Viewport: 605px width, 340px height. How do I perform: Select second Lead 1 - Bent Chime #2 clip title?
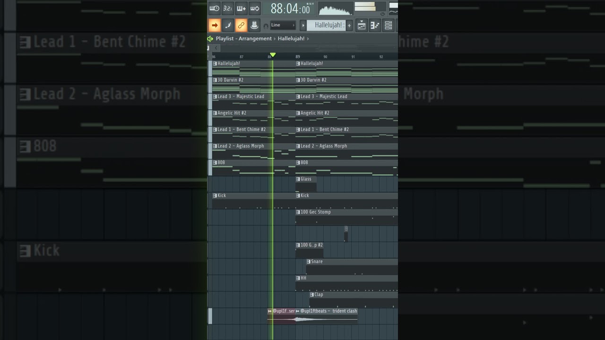[325, 129]
